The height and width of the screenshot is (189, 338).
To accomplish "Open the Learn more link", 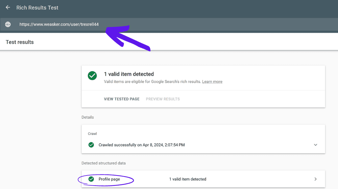I will pyautogui.click(x=212, y=82).
